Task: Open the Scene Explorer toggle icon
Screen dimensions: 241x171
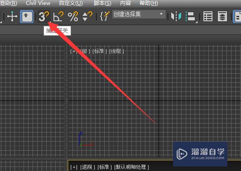Action: (208, 16)
